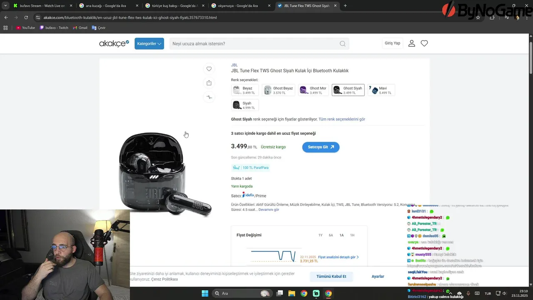Open YouTube bookmark
Image resolution: width=533 pixels, height=300 pixels.
25,28
